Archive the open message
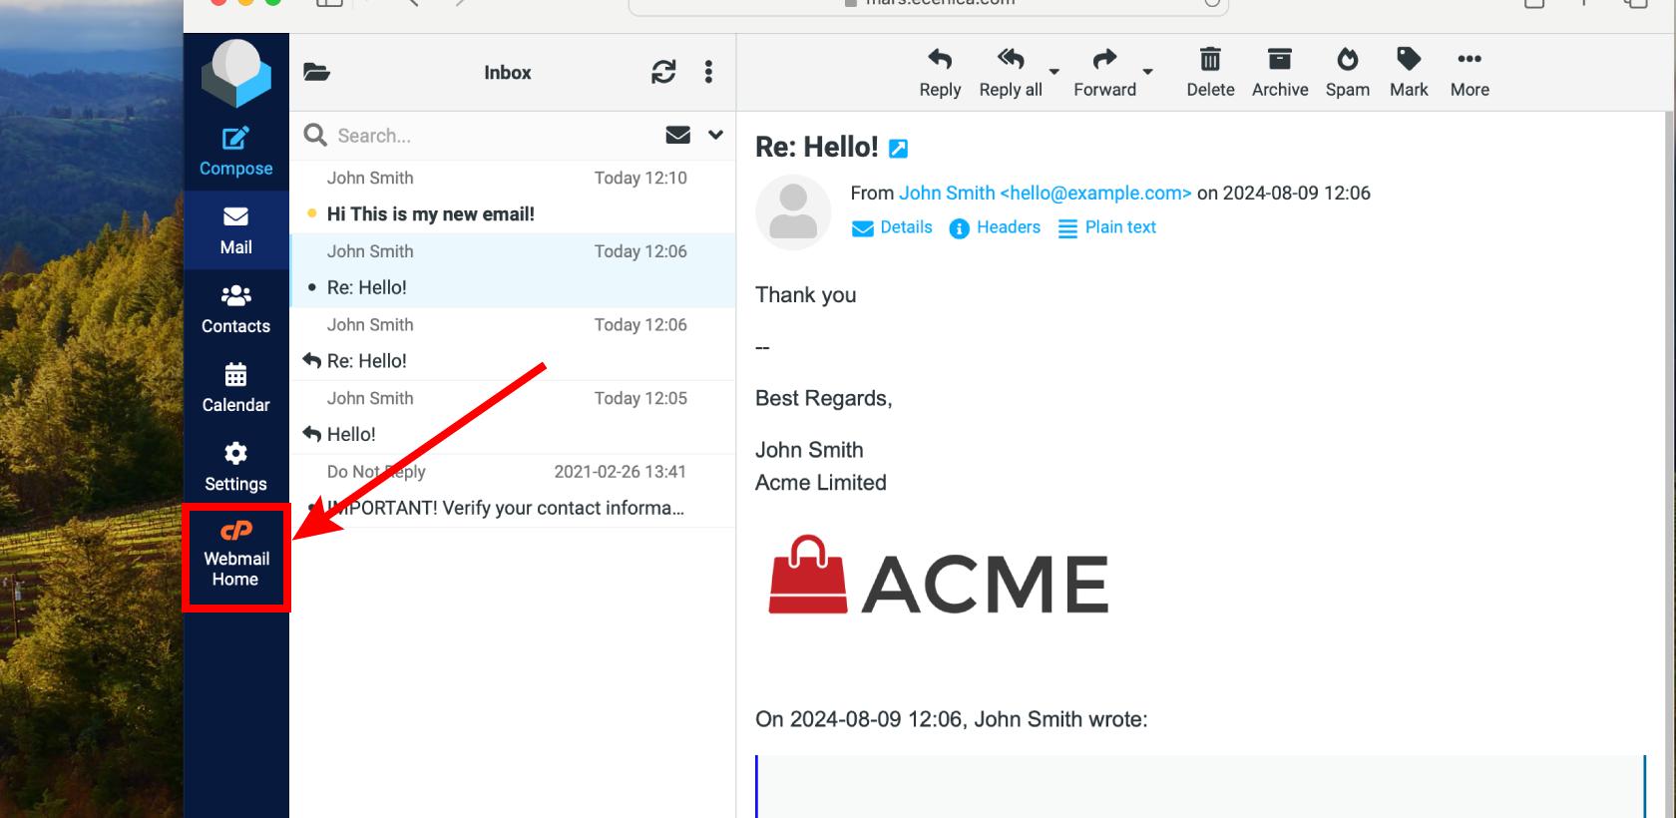 coord(1280,73)
